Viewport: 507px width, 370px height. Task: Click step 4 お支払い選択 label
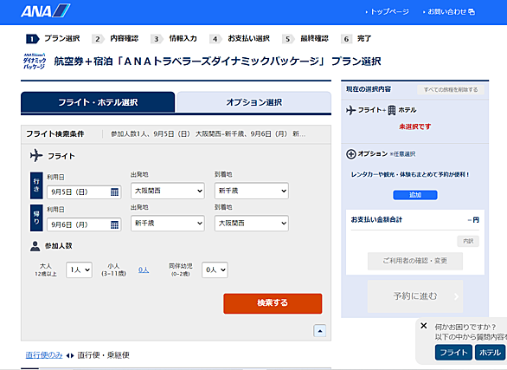(248, 38)
